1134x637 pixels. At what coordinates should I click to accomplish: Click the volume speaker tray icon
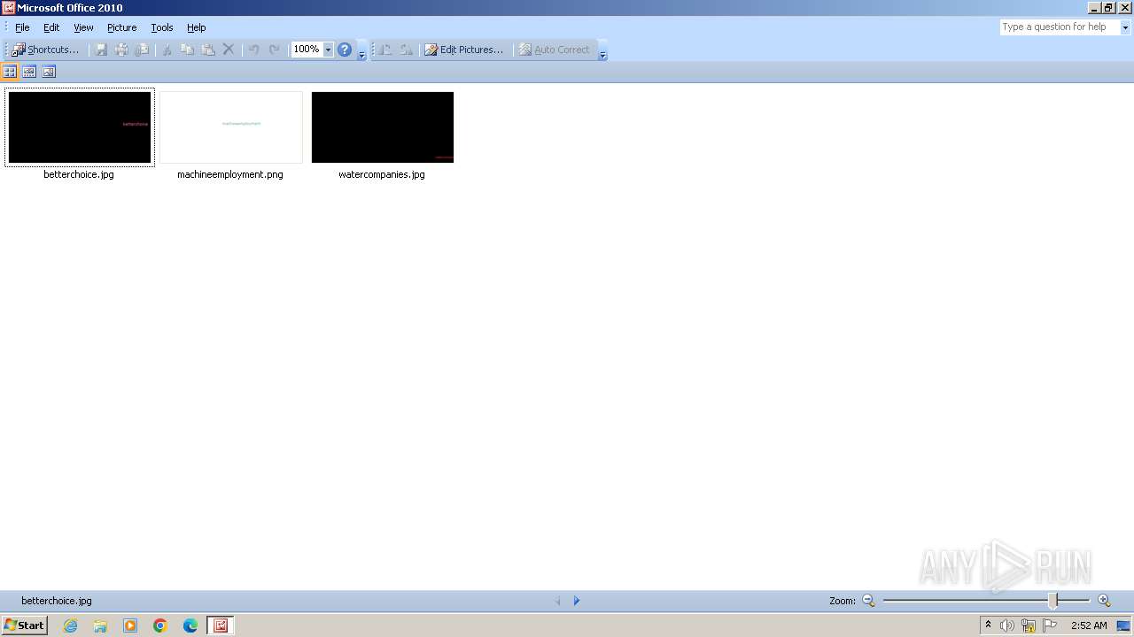[1007, 625]
